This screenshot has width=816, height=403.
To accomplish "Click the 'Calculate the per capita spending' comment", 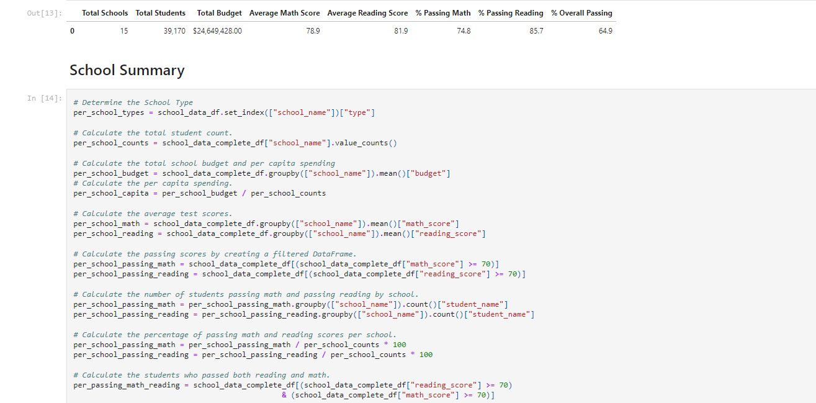I will pos(153,183).
